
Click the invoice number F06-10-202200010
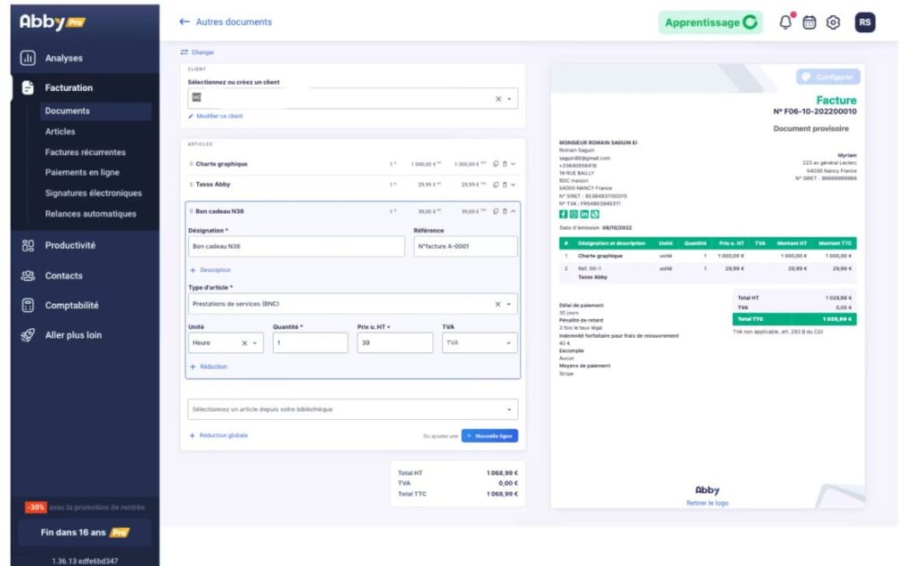(815, 111)
